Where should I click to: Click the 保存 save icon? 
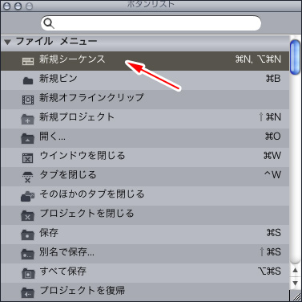28,235
